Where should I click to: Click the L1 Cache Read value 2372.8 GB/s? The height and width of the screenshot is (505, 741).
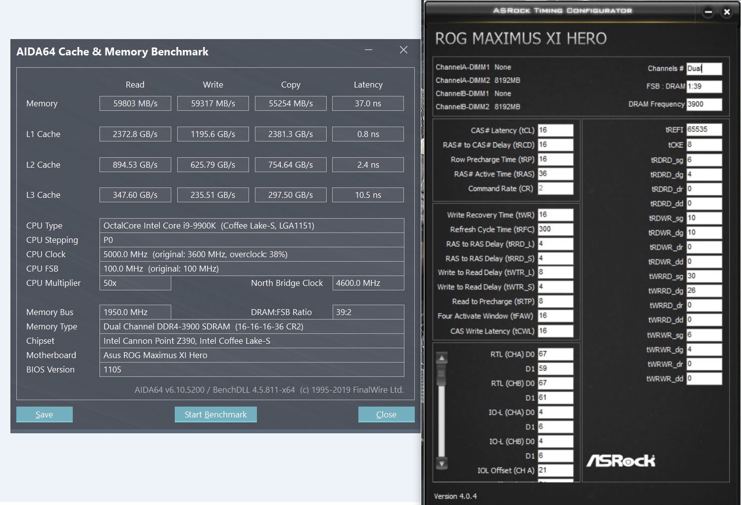coord(135,134)
